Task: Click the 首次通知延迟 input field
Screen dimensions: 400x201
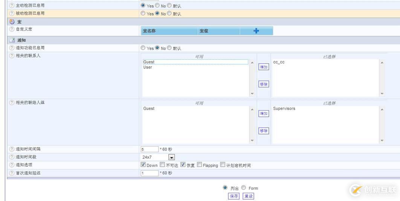Action: click(x=150, y=173)
